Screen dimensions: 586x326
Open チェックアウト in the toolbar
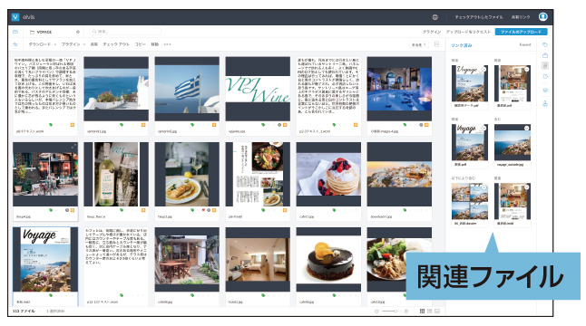[x=116, y=44]
